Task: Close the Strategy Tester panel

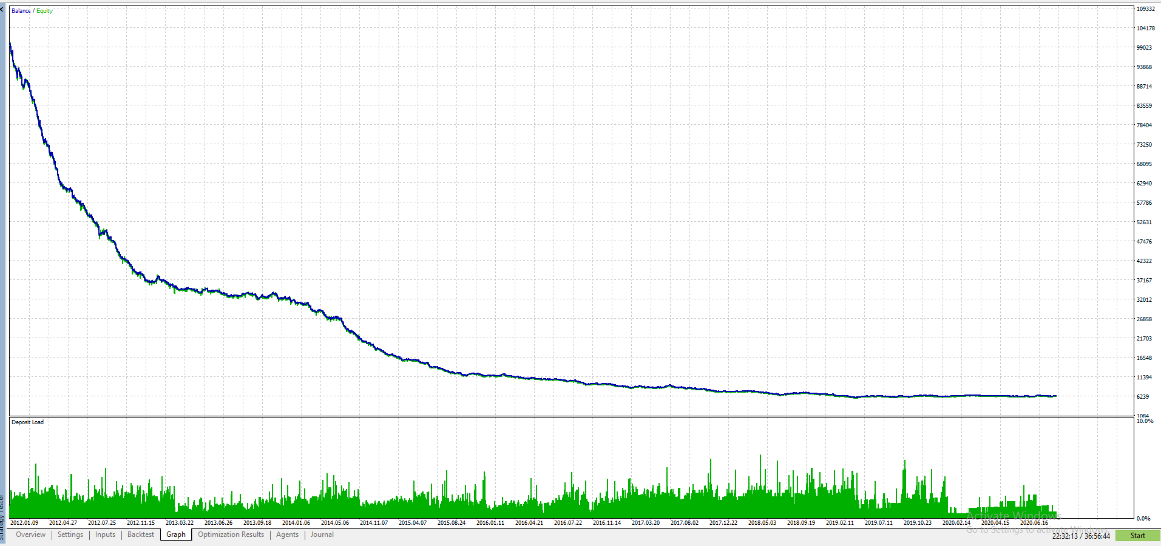Action: (2, 10)
